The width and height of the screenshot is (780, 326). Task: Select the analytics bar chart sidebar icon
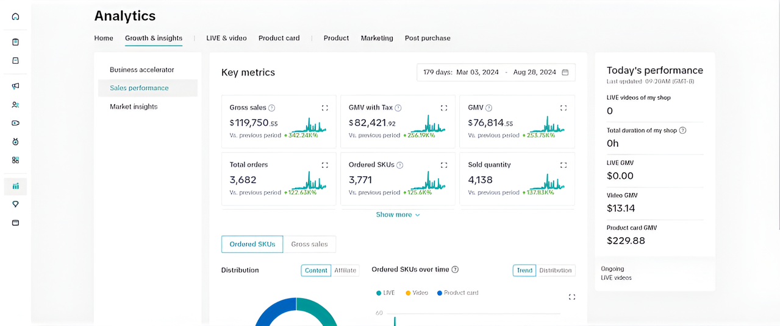click(15, 186)
